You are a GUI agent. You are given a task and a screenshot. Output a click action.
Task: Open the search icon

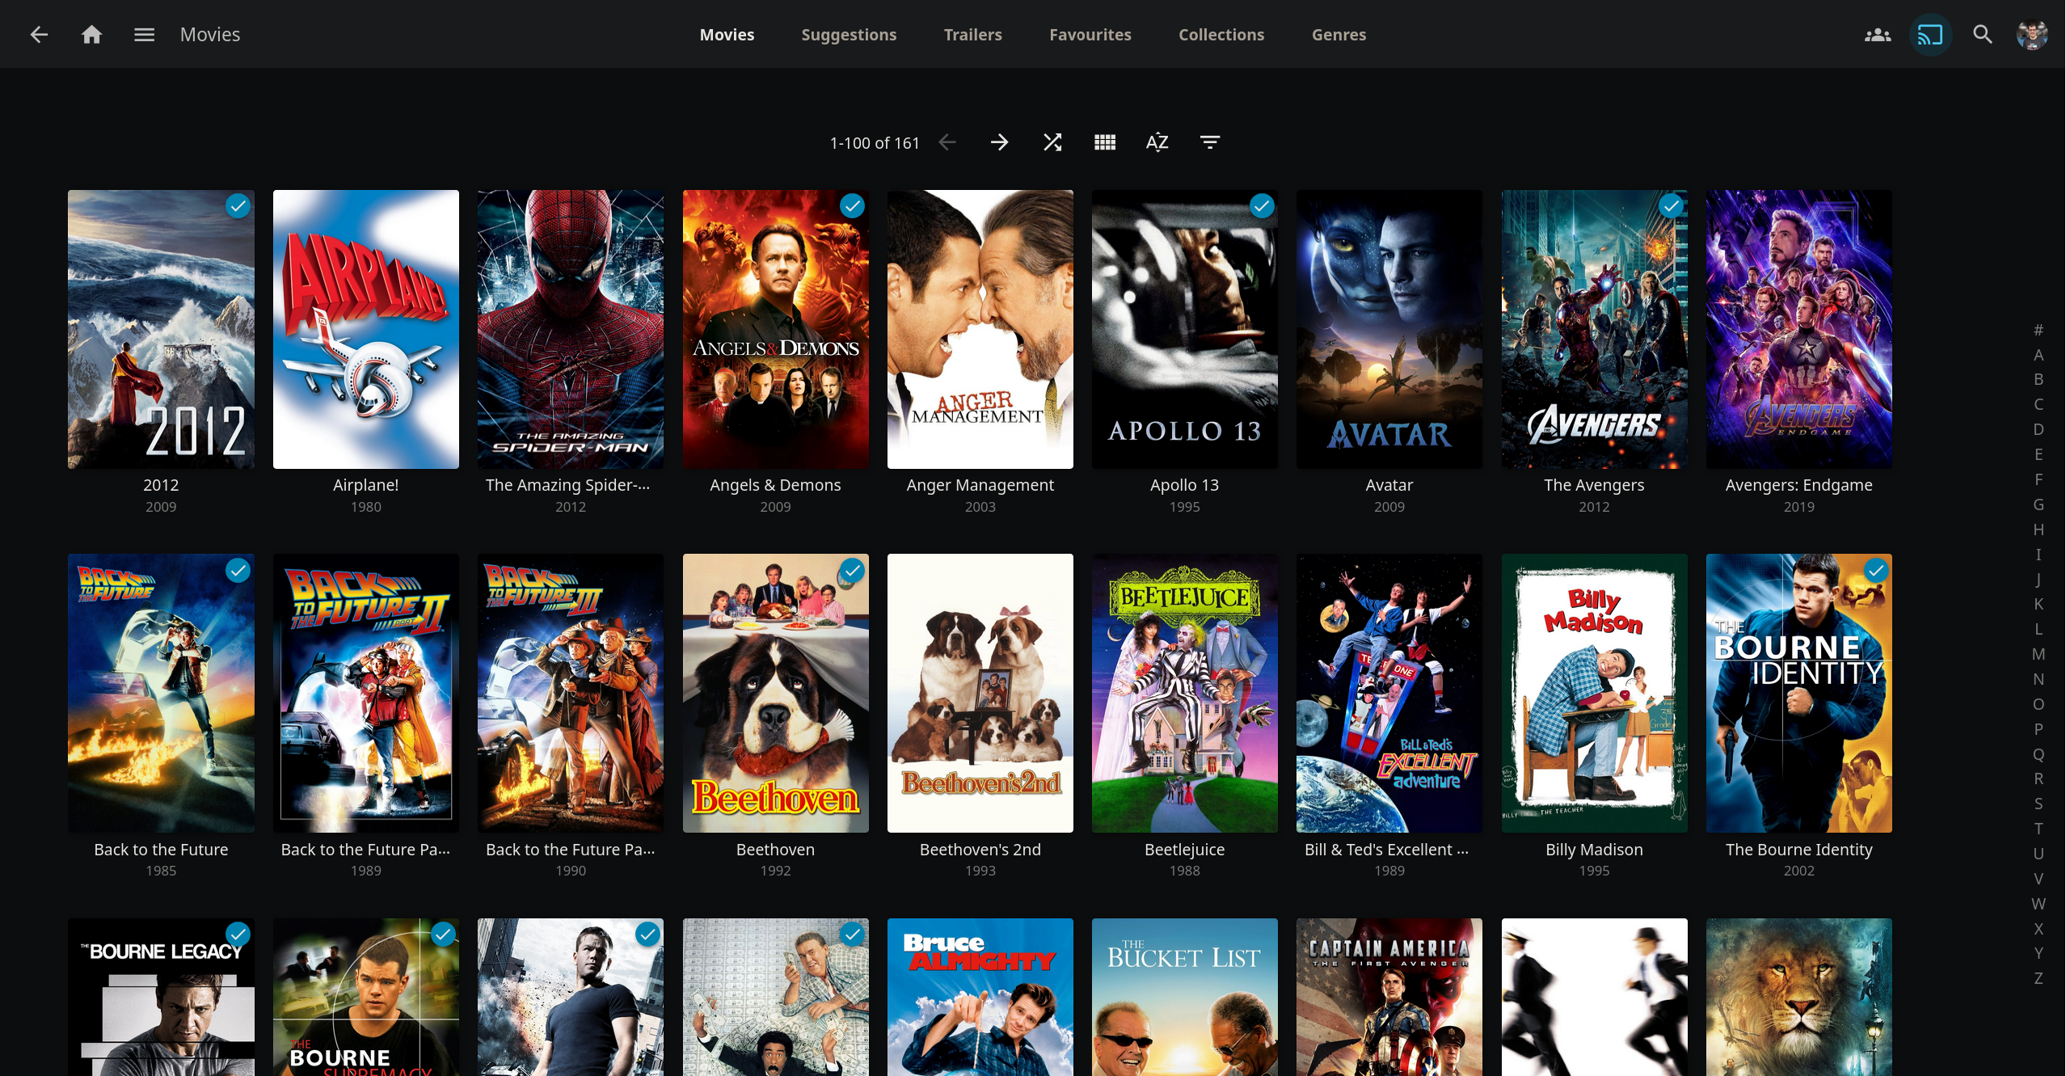point(1982,35)
